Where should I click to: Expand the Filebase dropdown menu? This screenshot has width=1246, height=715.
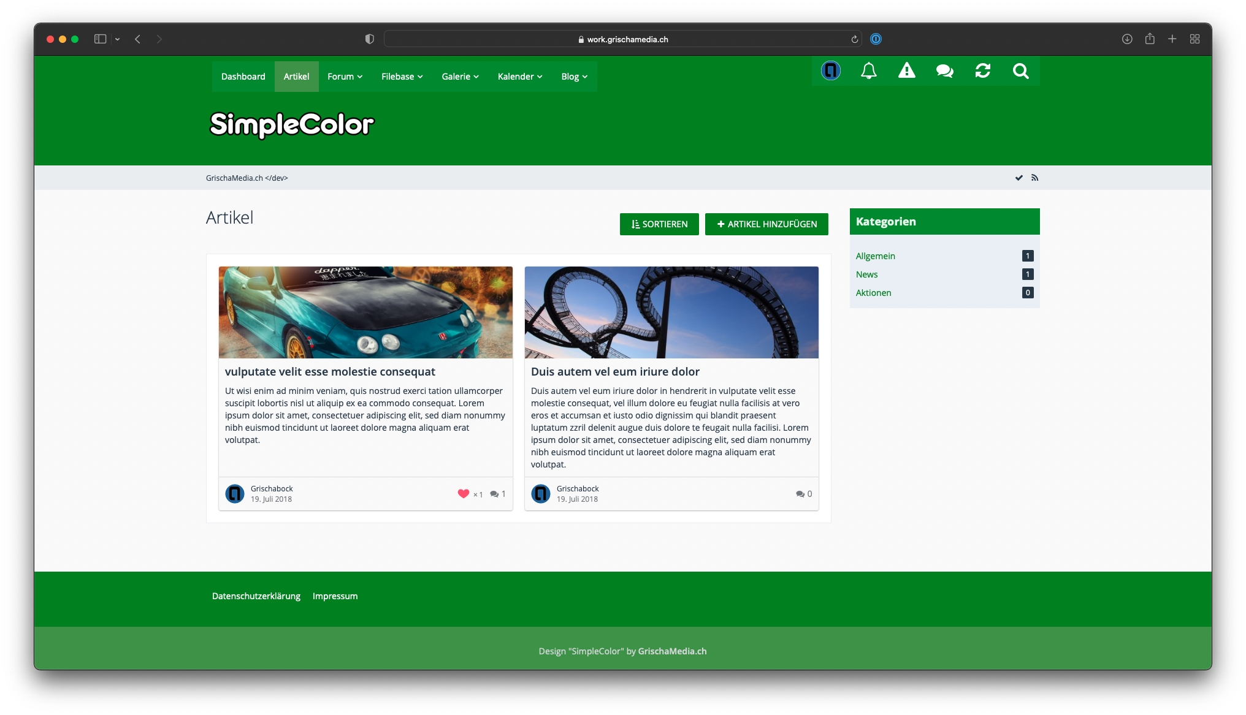402,77
